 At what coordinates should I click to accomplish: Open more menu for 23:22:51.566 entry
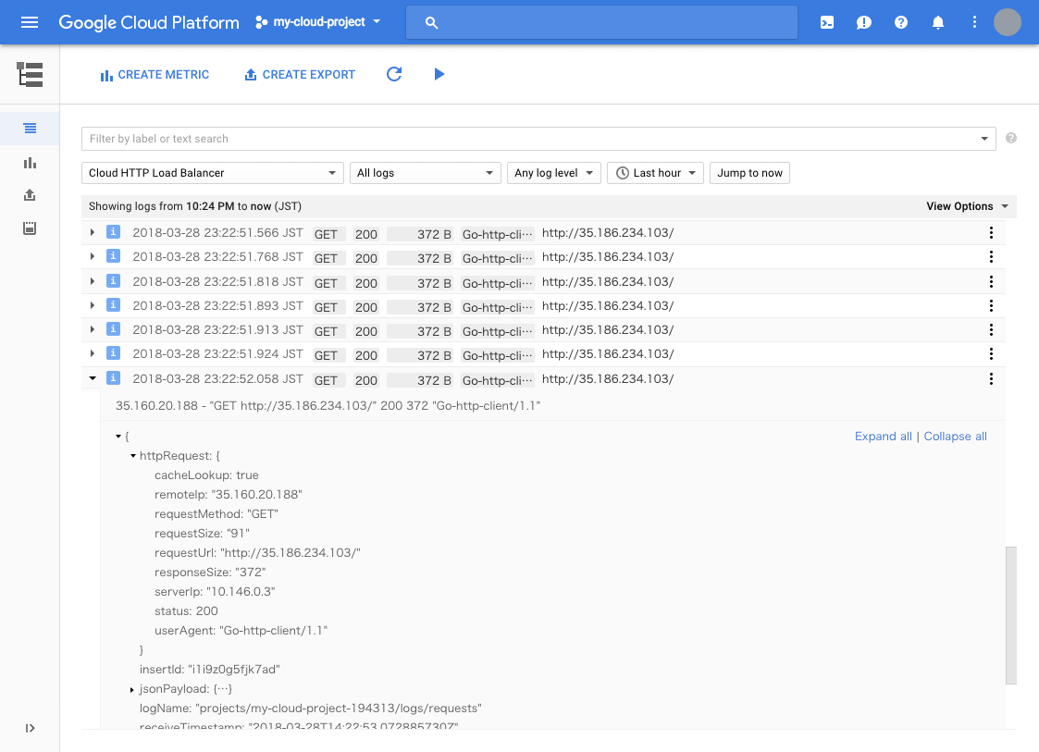coord(991,232)
